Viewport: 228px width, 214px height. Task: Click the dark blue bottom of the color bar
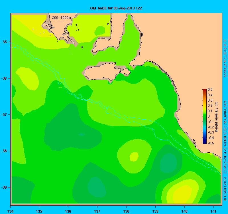coord(205,142)
